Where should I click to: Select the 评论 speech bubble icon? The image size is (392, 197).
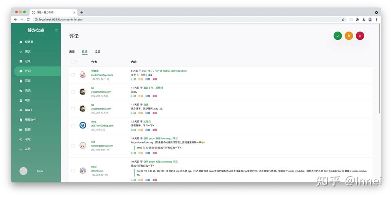(x=21, y=71)
